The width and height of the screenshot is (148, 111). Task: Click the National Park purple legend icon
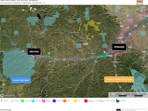tap(54, 101)
